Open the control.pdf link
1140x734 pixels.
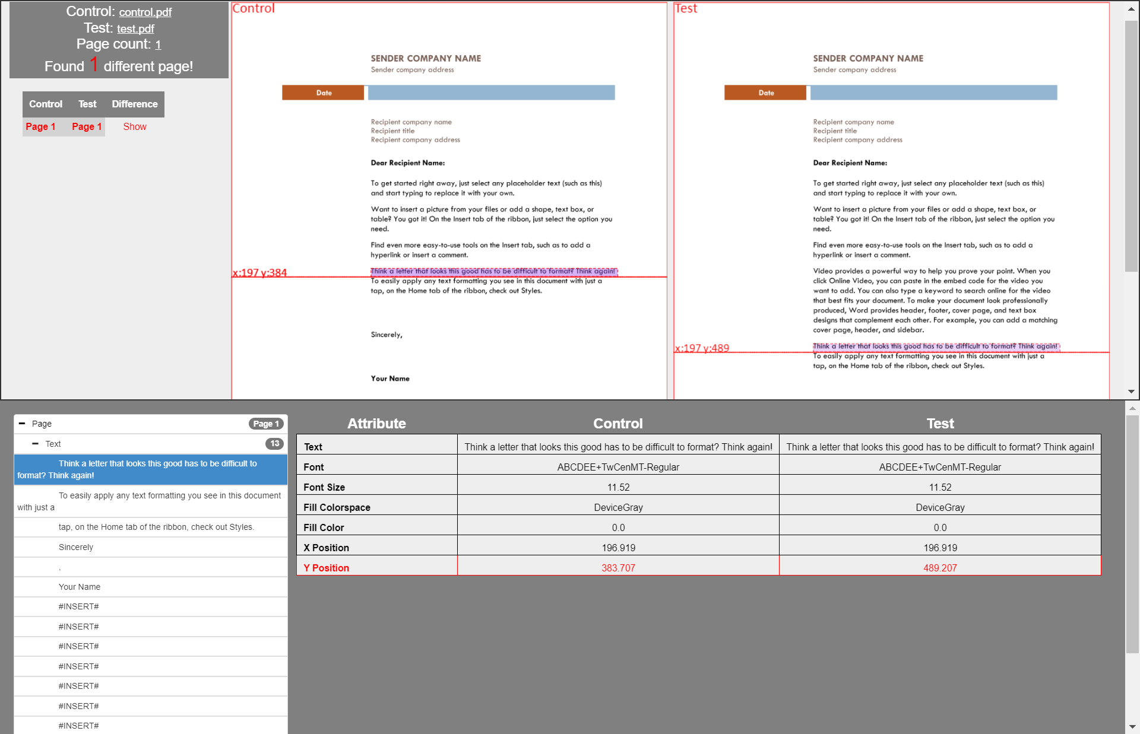[145, 12]
